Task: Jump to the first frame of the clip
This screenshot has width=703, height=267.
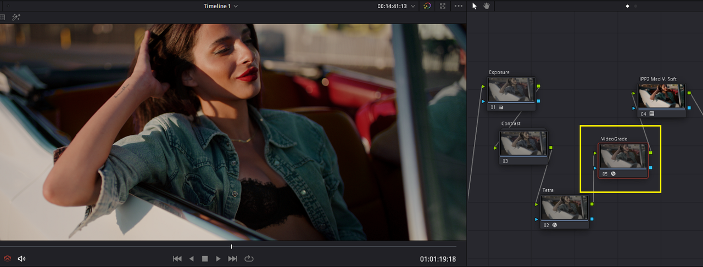Action: pyautogui.click(x=177, y=258)
